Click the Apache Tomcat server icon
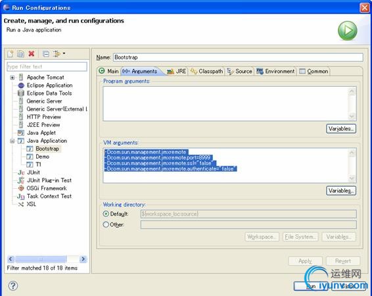Screen dimensions: 372x296 (21, 77)
